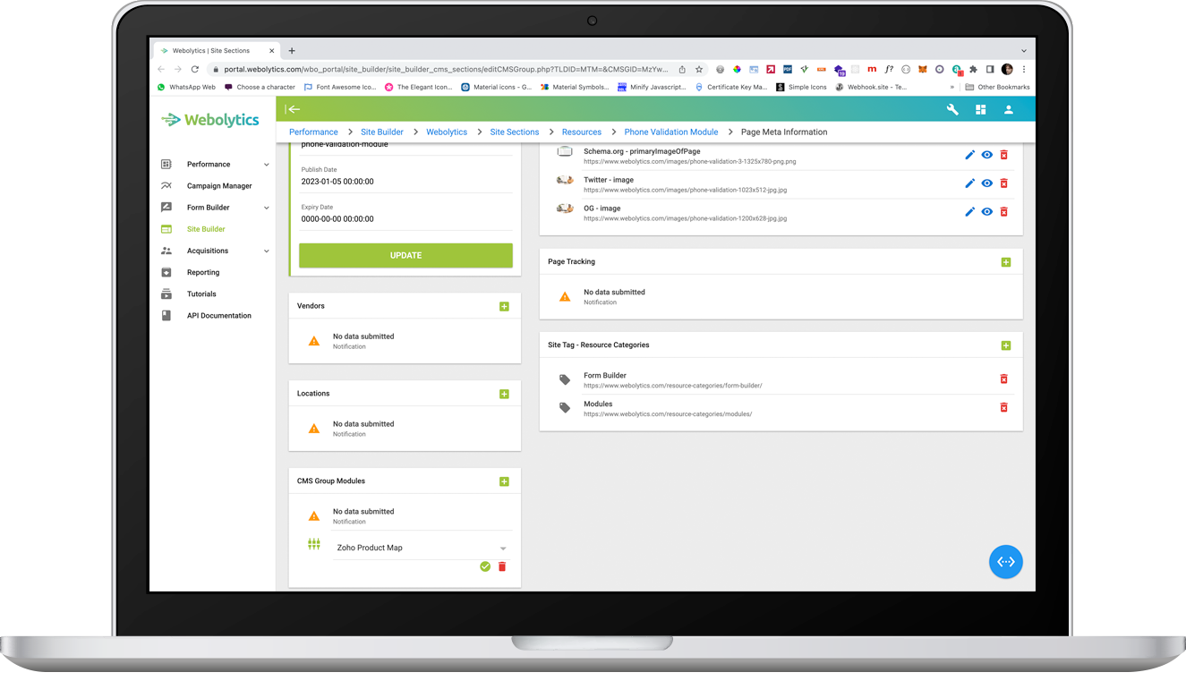Viewport: 1186px width, 698px height.
Task: Click the green plus in Locations panel
Action: pos(504,394)
